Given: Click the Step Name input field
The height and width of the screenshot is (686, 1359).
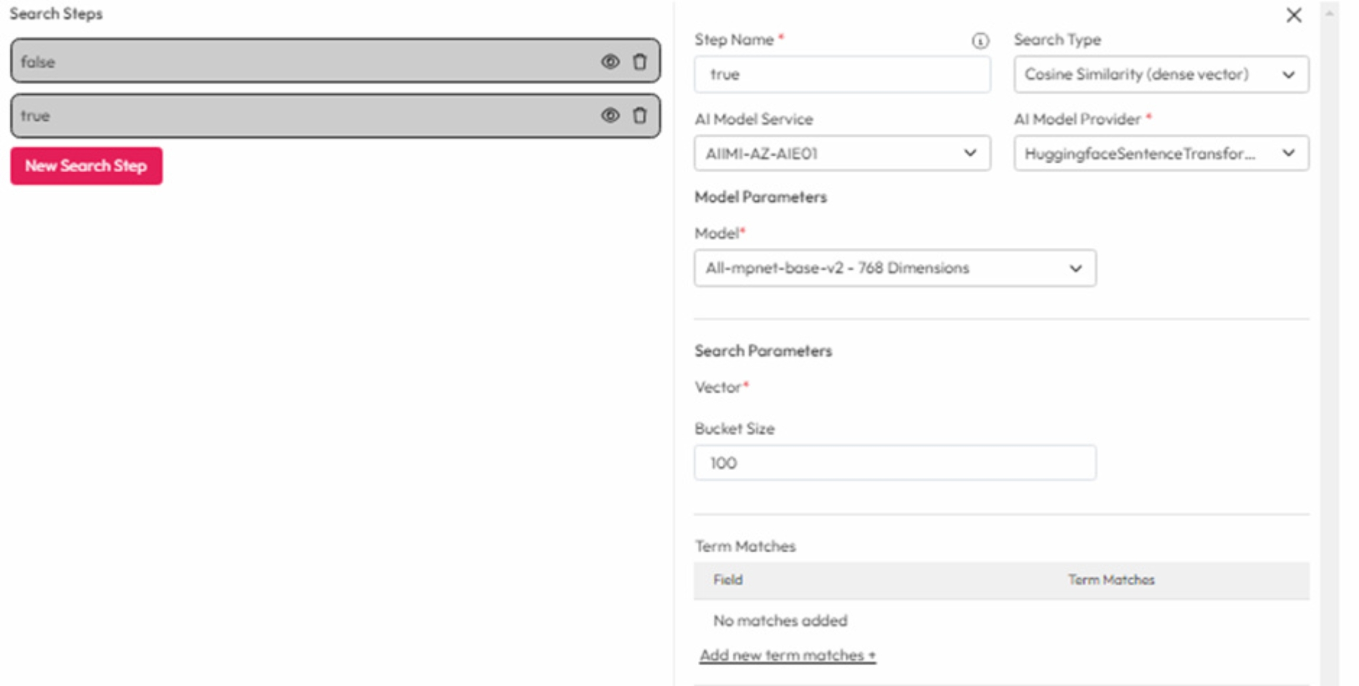Looking at the screenshot, I should (842, 74).
